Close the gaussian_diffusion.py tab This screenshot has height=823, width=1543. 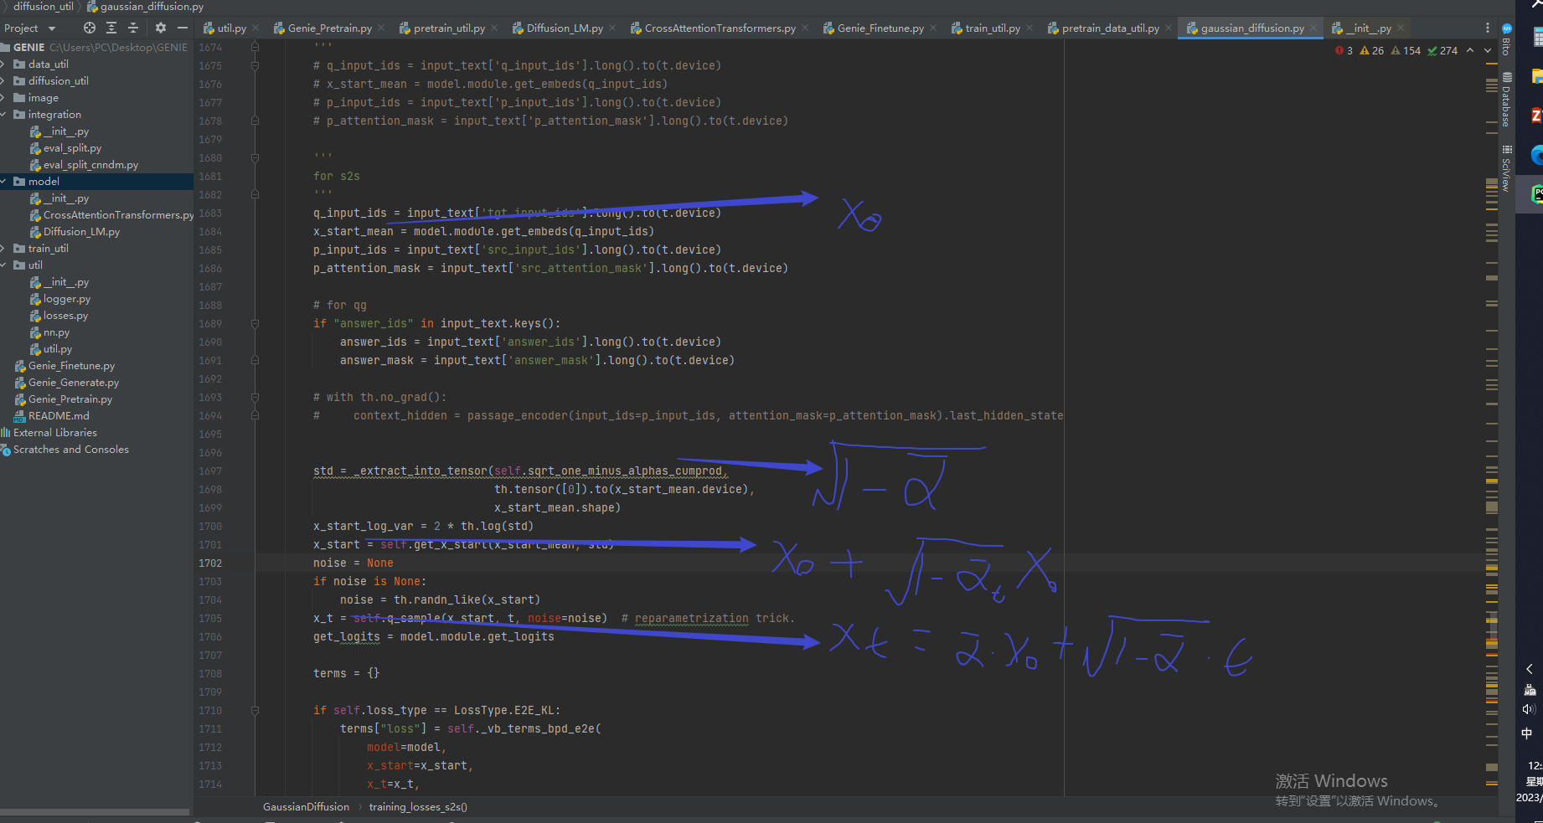click(1313, 28)
